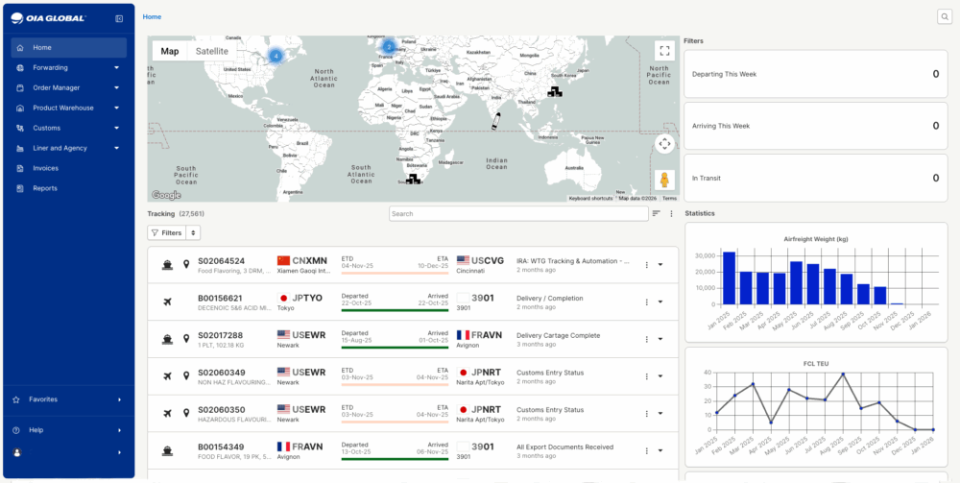The image size is (960, 483).
Task: Open the Filters sort order dropdown arrows
Action: [x=193, y=232]
